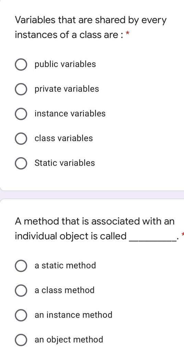Mark the radio circle for 'instance variables'
This screenshot has height=352, width=184.
click(21, 114)
